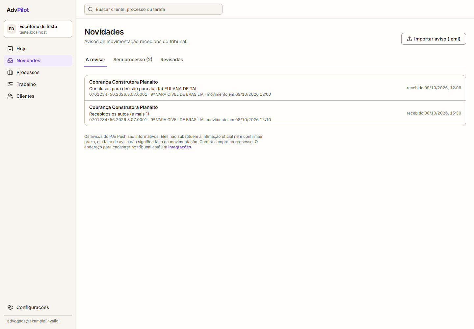Click the Trabalho task-list icon

tap(10, 84)
